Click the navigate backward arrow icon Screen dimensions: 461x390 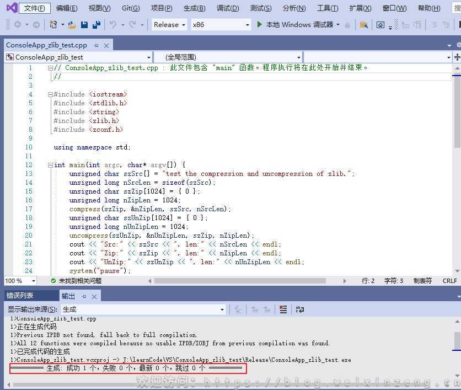(18, 25)
